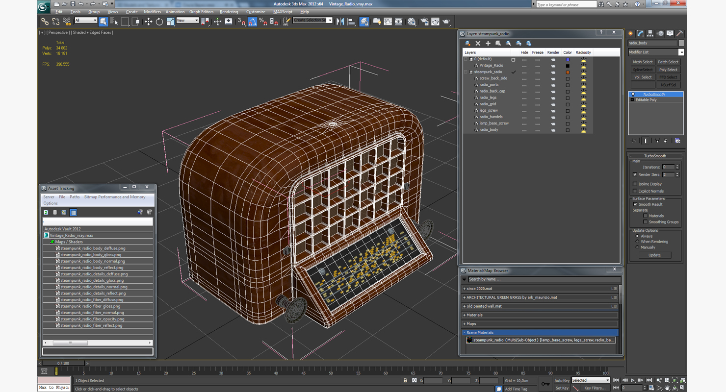The height and width of the screenshot is (392, 726).
Task: Uncheck the Smooth Result checkbox
Action: point(635,204)
